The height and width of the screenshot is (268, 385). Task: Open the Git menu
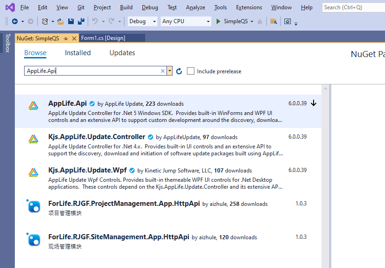(81, 7)
